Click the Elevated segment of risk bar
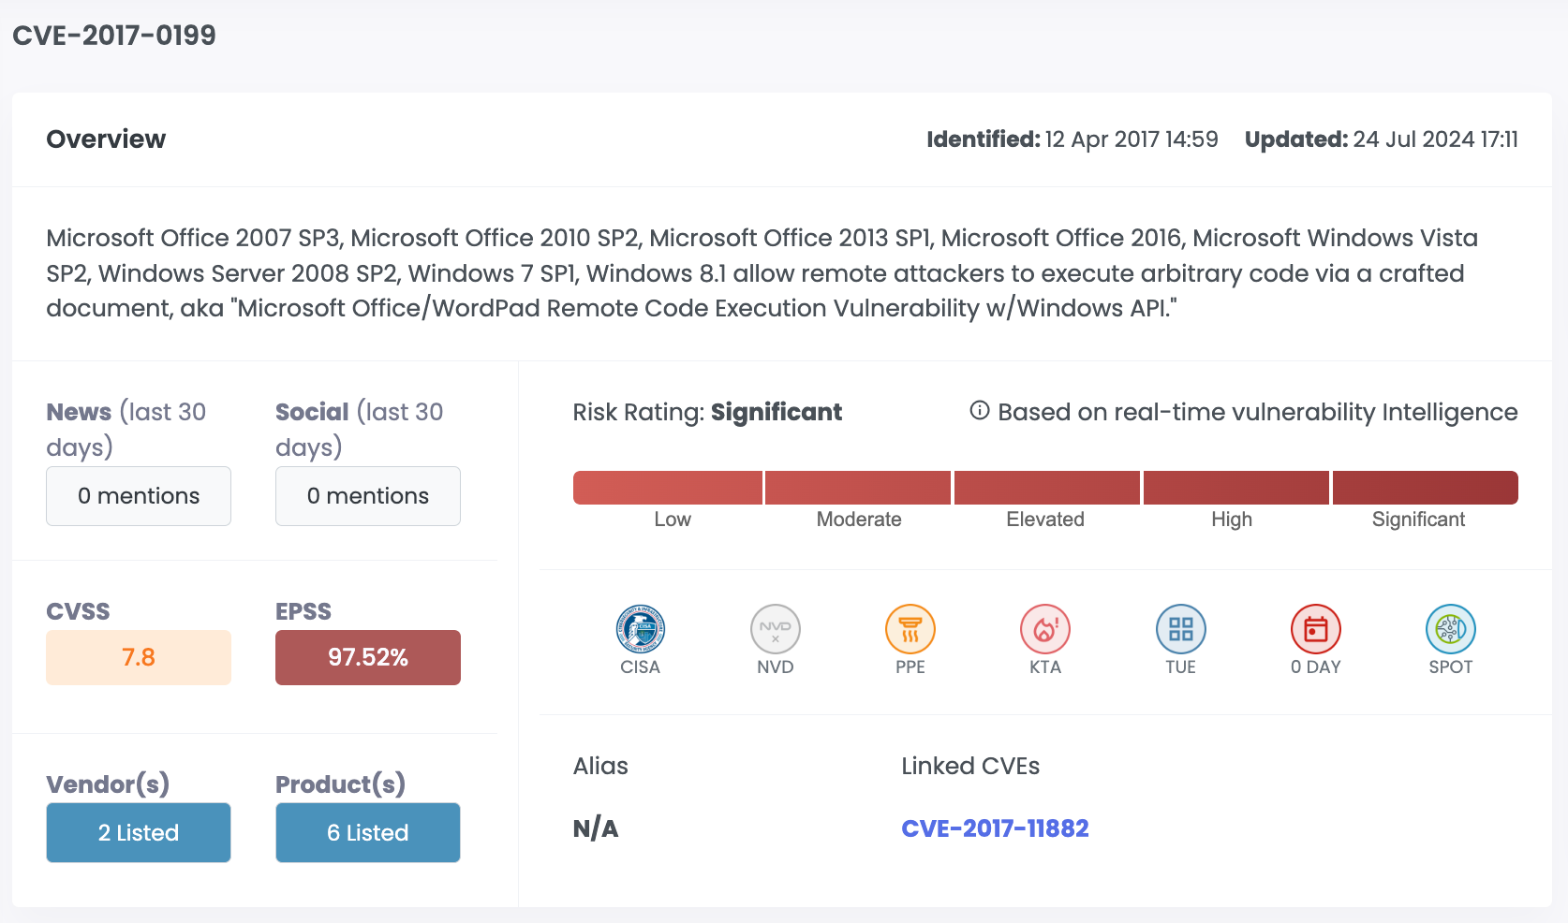Screen dimensions: 1568x923 click(1047, 488)
